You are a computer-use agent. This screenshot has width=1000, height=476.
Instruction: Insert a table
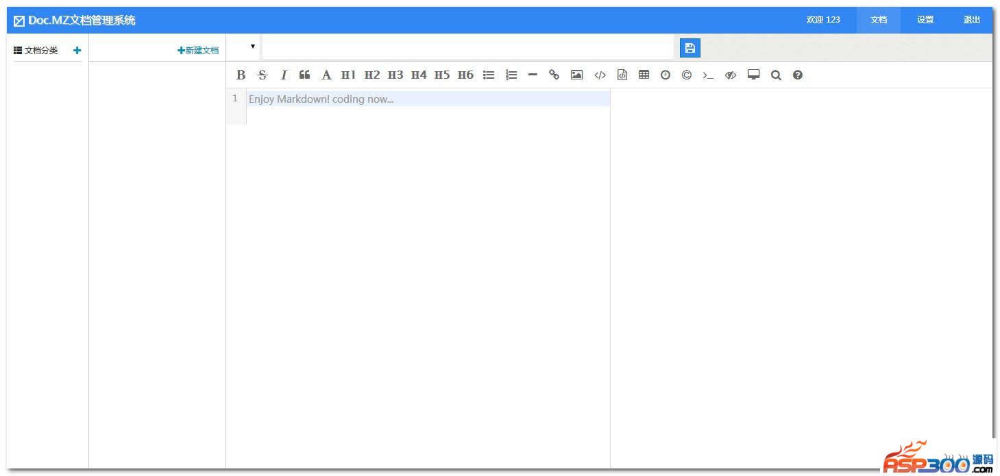644,75
